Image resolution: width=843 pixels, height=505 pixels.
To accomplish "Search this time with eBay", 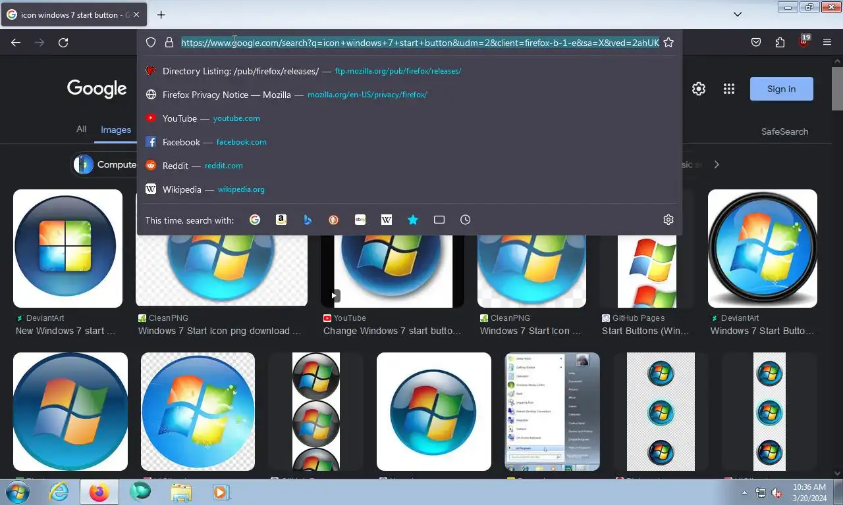I will coord(360,220).
